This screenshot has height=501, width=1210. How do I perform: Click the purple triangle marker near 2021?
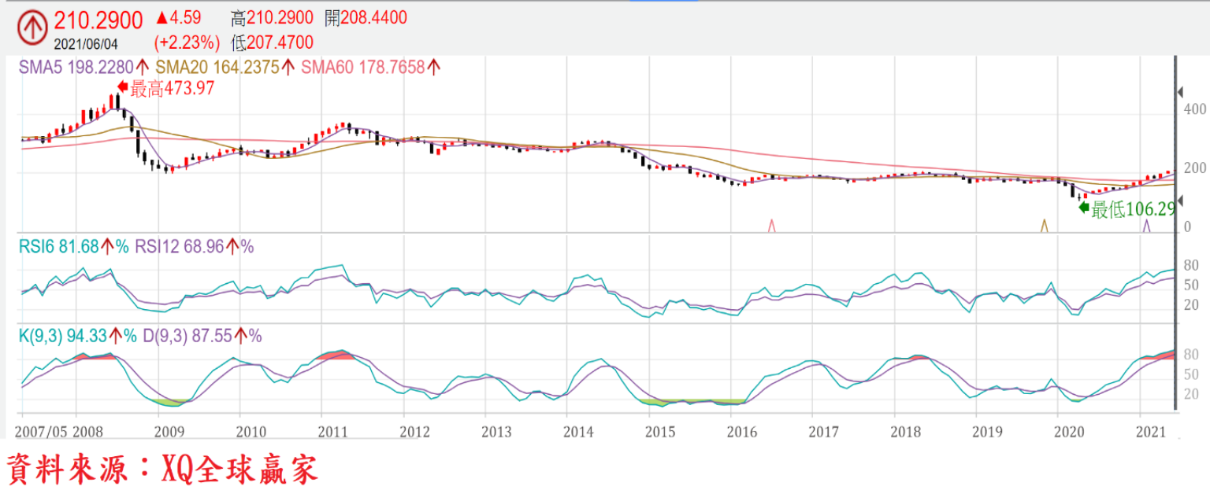click(1146, 226)
